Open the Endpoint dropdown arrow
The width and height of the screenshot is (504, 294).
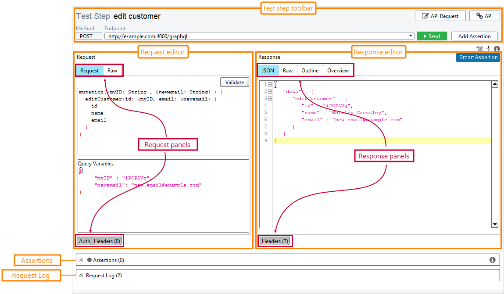pos(411,36)
